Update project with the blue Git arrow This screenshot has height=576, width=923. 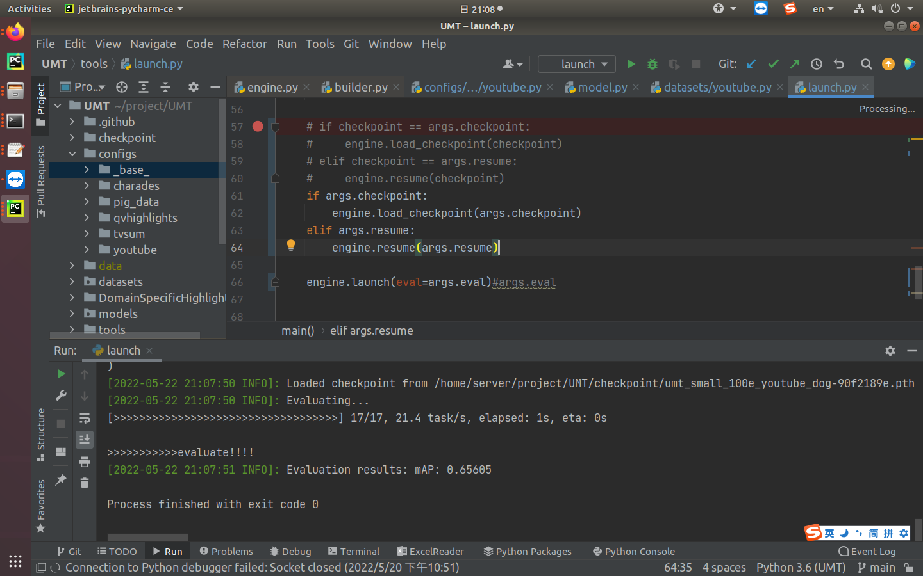[x=751, y=64]
